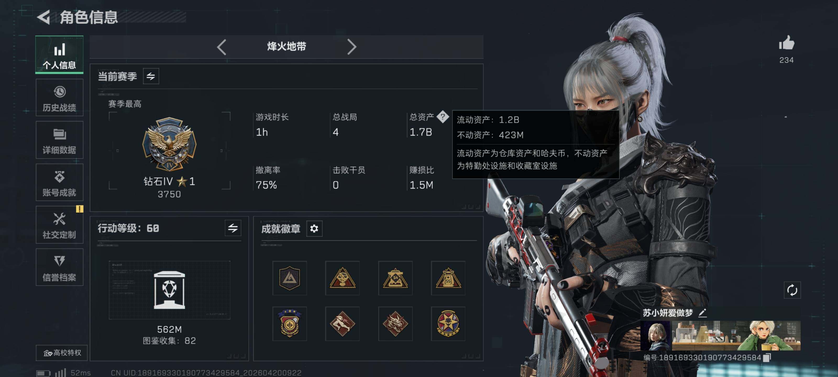Click the 高校特权 button
Viewport: 838px width, 377px height.
tap(62, 353)
